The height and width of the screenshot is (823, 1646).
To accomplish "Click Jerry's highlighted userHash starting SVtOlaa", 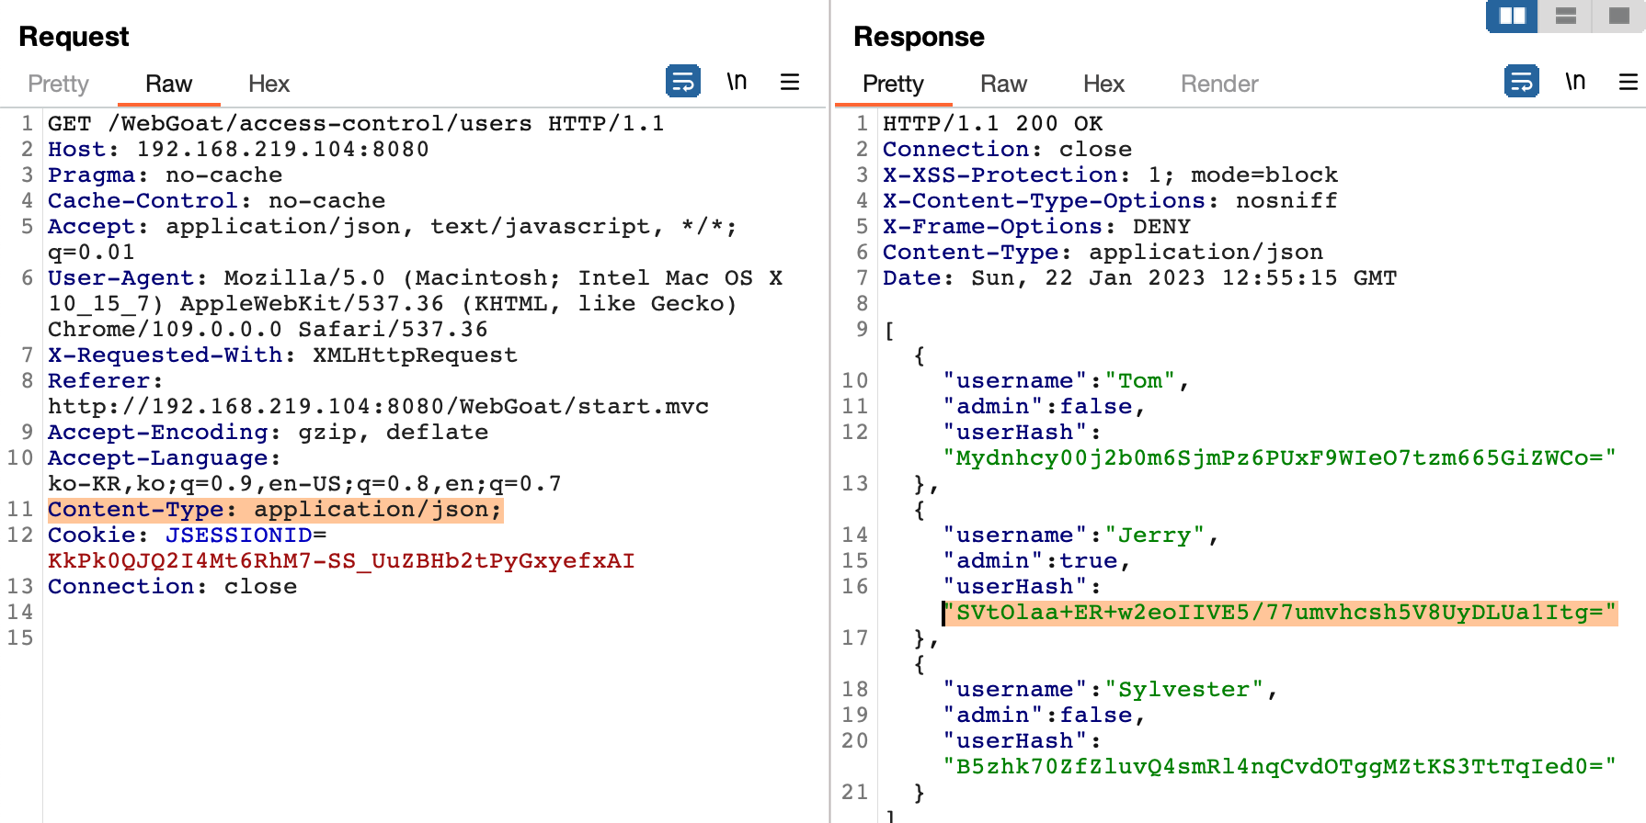I will [1279, 612].
